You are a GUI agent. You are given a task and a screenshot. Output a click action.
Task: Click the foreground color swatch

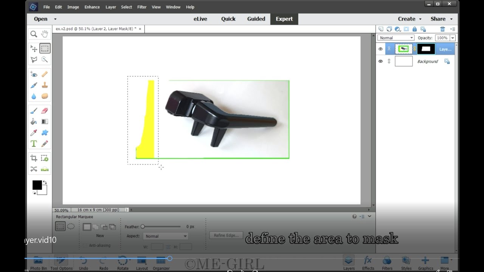point(37,185)
